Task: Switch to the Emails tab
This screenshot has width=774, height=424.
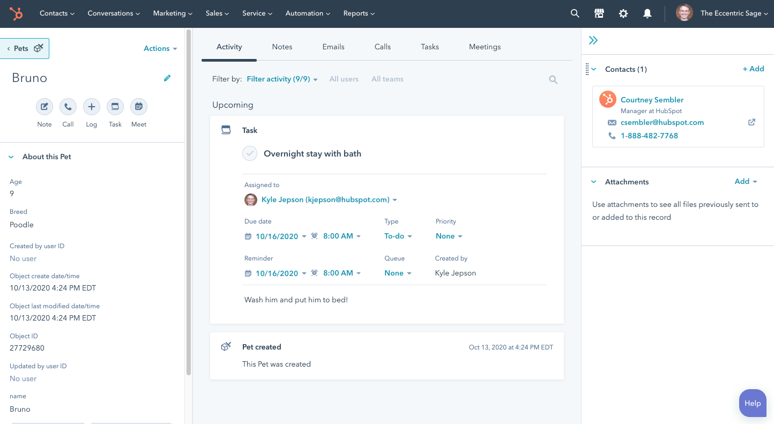Action: pyautogui.click(x=333, y=47)
